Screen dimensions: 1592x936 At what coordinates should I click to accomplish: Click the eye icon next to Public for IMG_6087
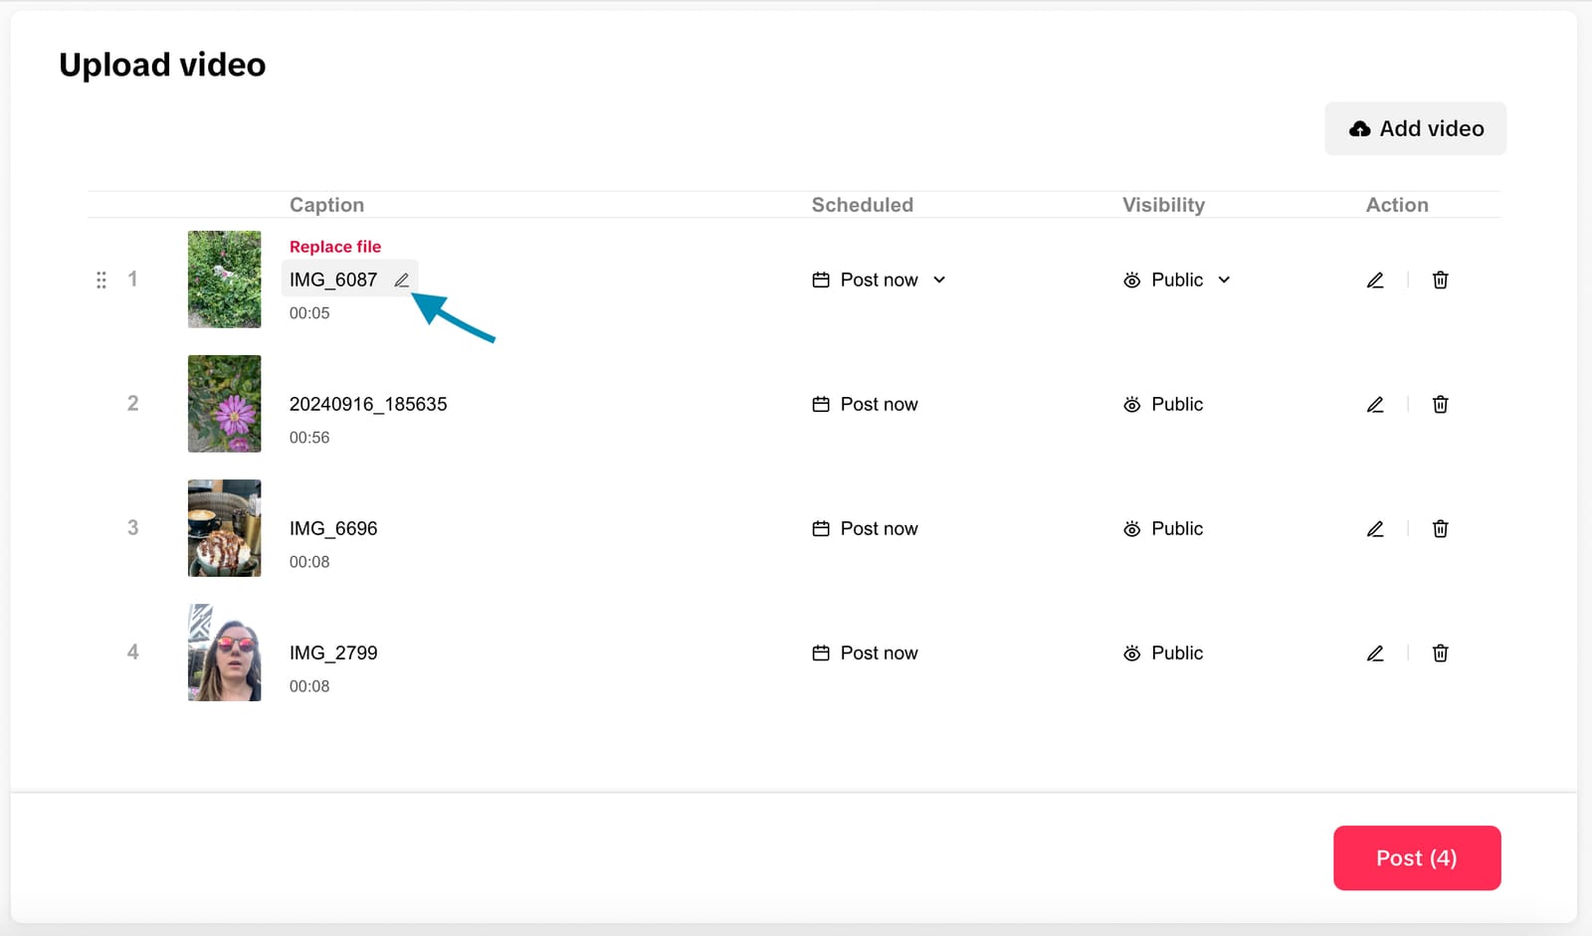pyautogui.click(x=1131, y=280)
